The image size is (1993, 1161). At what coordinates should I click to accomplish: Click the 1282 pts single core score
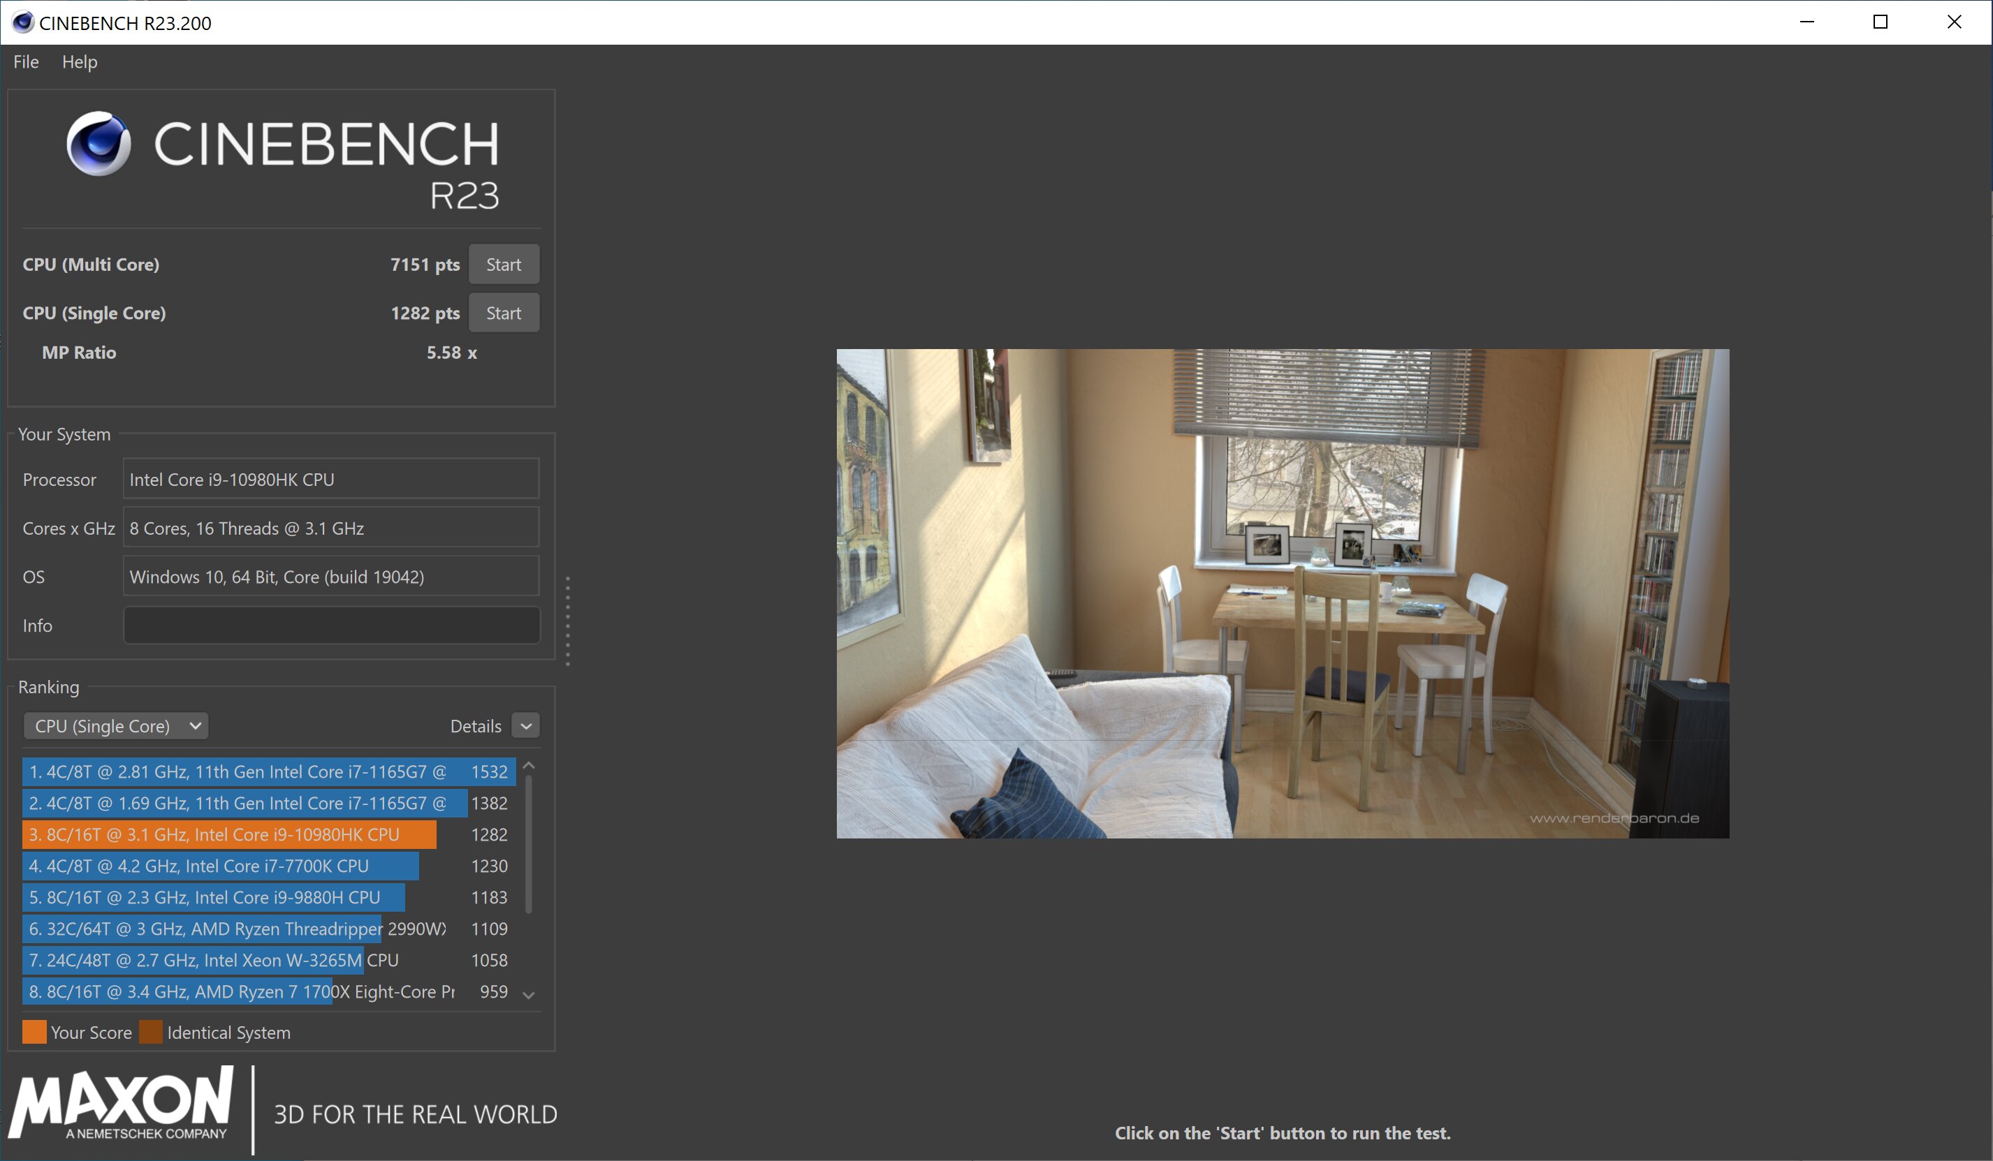(x=425, y=313)
